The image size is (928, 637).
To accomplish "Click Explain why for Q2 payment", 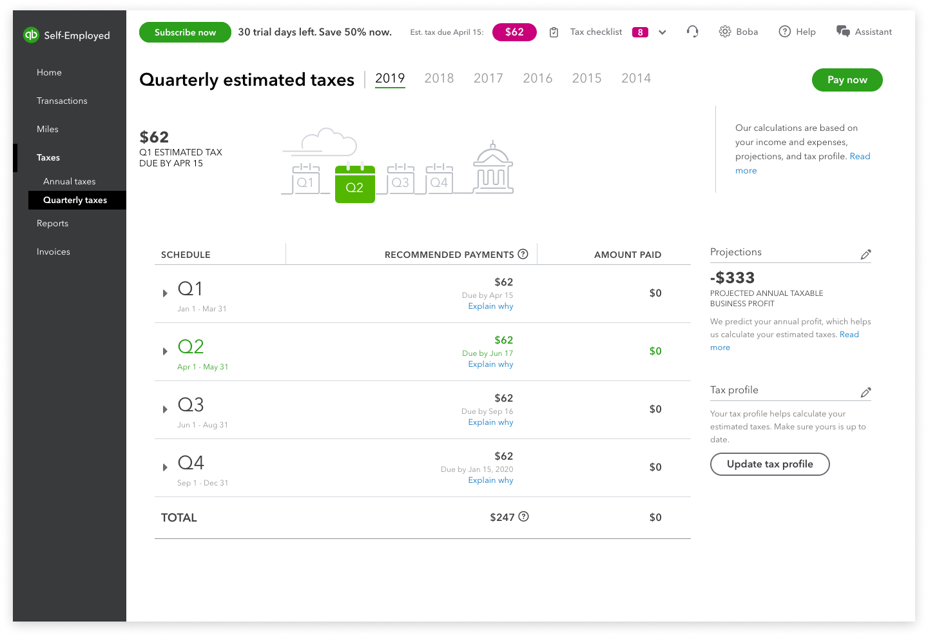I will click(491, 364).
